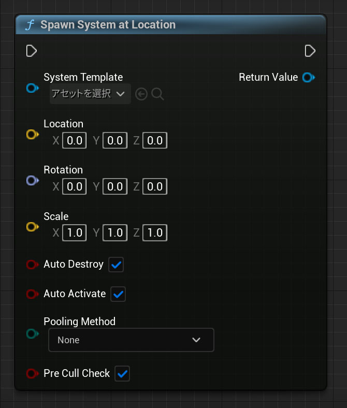This screenshot has height=408, width=347.
Task: Use selected asset arrow for System Template
Action: 141,94
